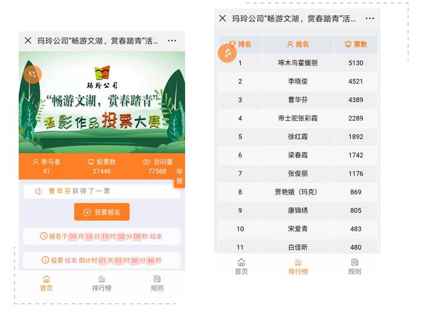Tap the 参与者 participants stat
422x314 pixels.
[x=46, y=166]
